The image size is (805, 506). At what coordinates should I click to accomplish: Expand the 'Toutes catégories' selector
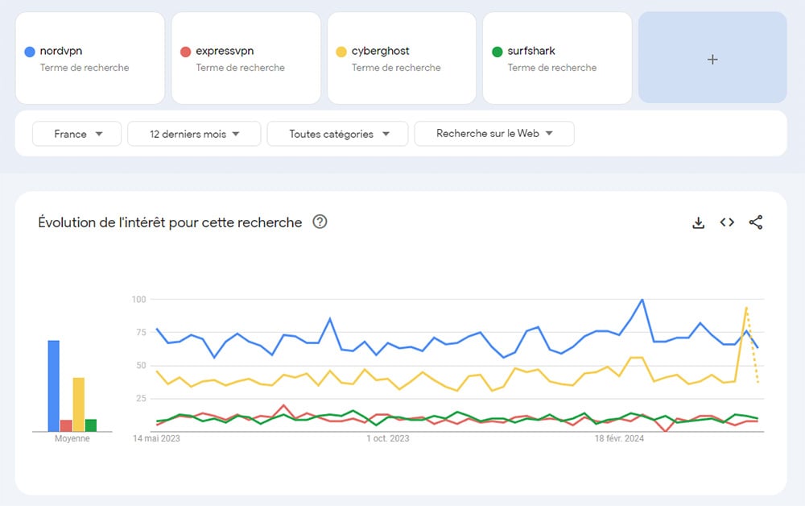[337, 134]
